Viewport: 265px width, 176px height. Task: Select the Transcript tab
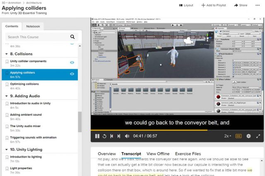(131, 154)
